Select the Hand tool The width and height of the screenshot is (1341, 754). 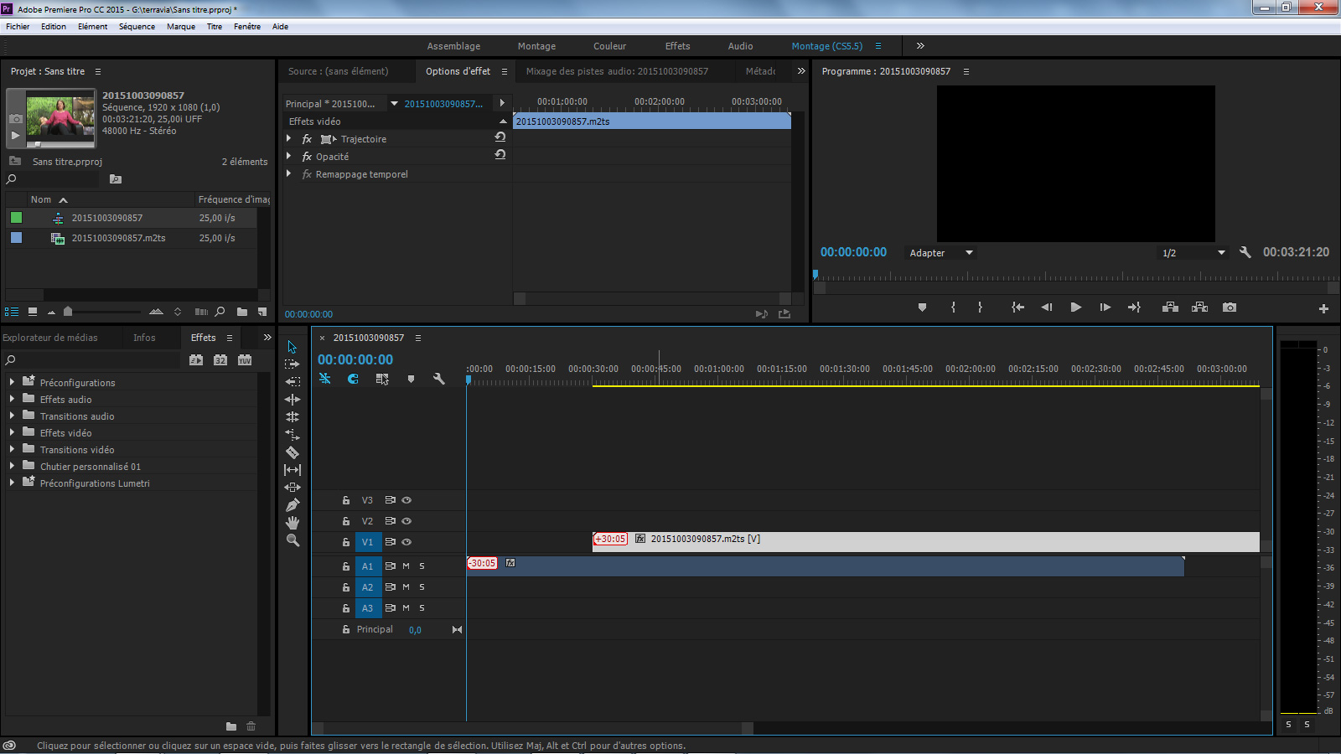[x=293, y=523]
